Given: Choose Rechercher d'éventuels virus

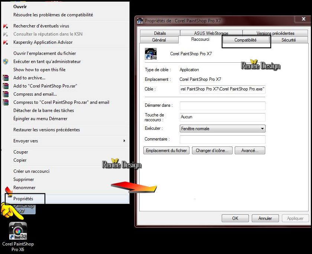Looking at the screenshot, I should pyautogui.click(x=41, y=26).
